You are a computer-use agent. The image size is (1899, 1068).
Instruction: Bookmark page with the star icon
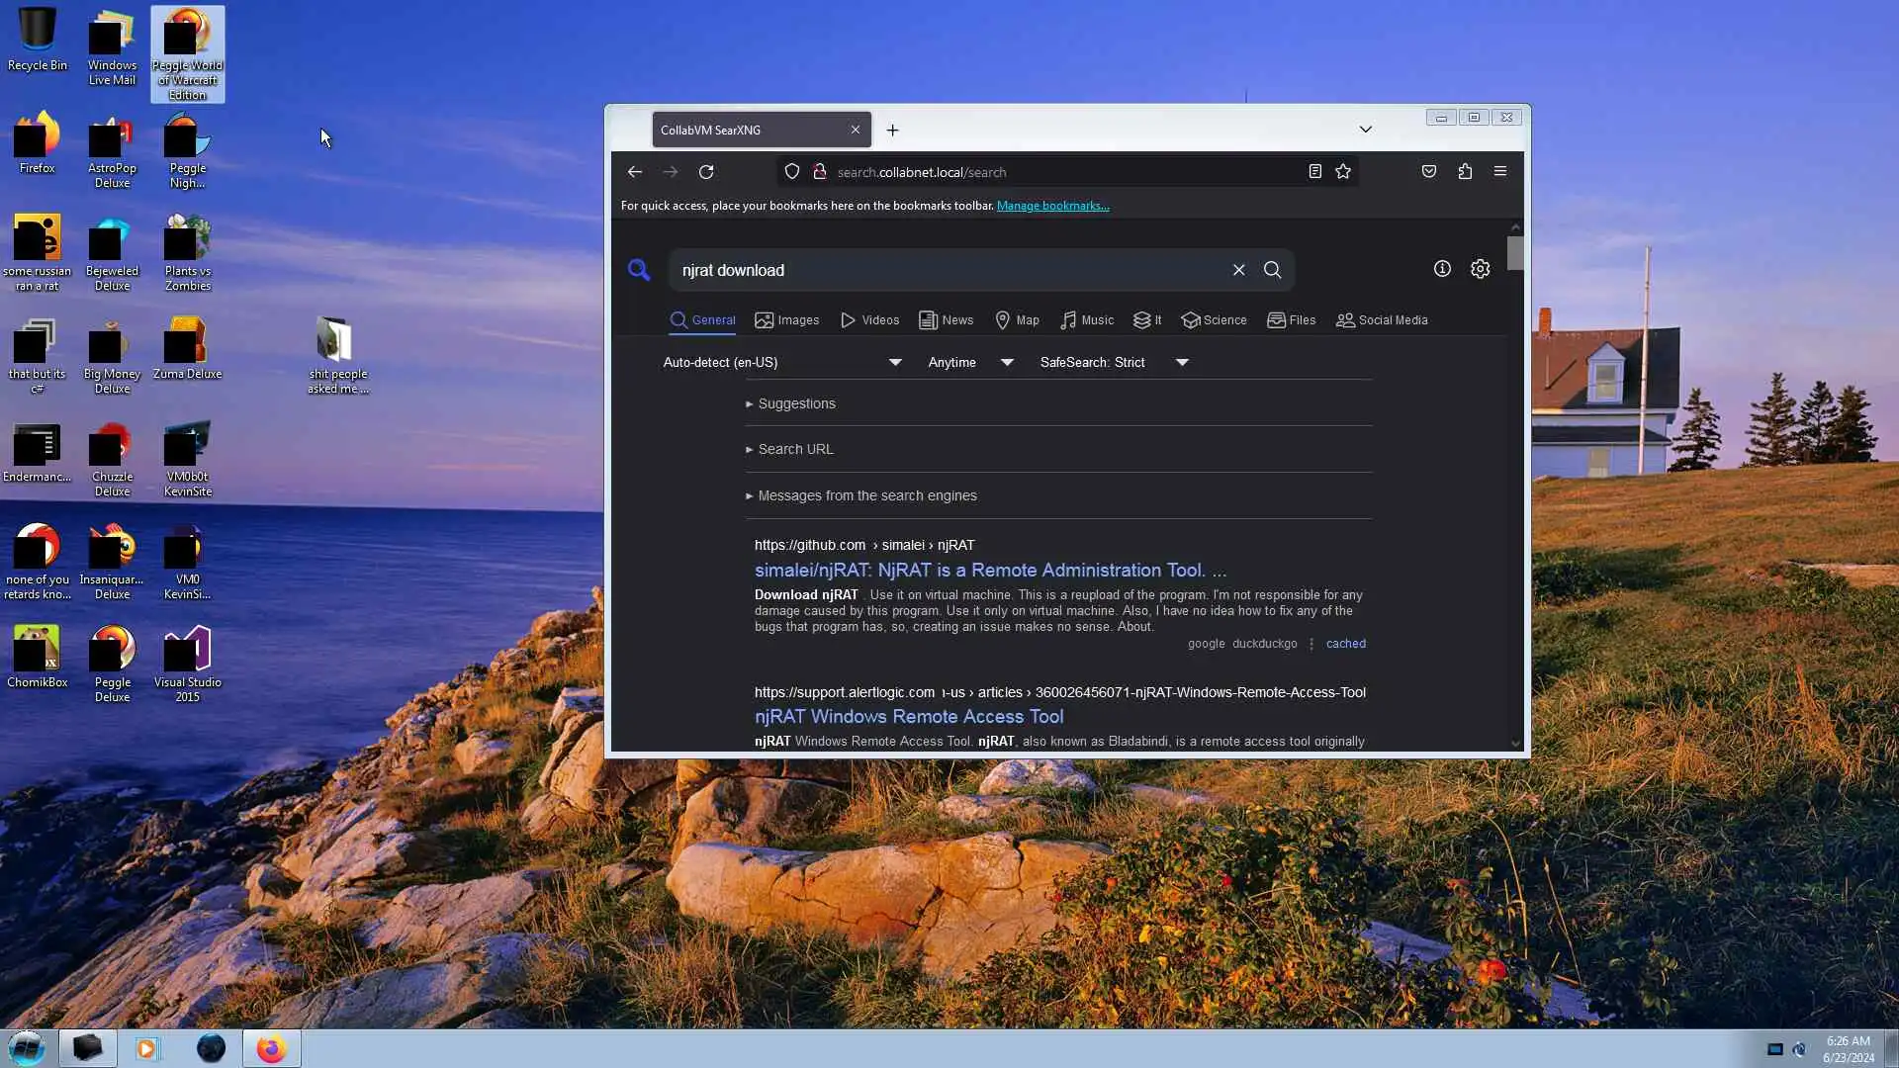click(x=1343, y=172)
